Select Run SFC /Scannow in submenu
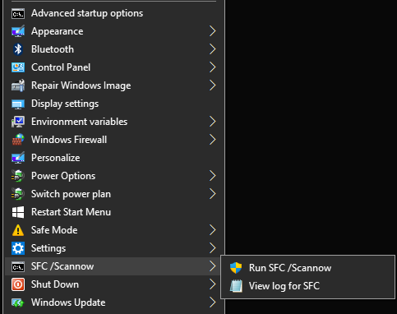Screen dimensions: 397x314 [x=307, y=268]
